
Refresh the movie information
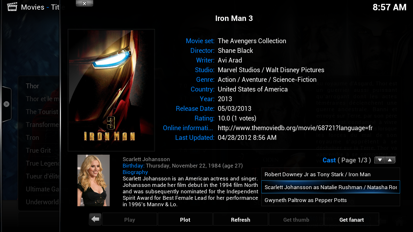[240, 219]
